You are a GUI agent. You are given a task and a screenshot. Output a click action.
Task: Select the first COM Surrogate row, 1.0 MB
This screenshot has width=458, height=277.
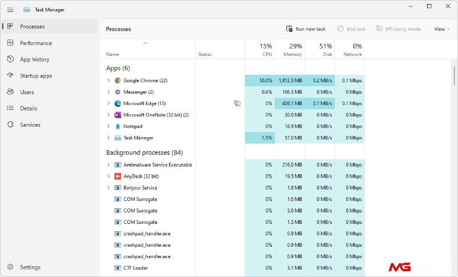click(x=232, y=199)
